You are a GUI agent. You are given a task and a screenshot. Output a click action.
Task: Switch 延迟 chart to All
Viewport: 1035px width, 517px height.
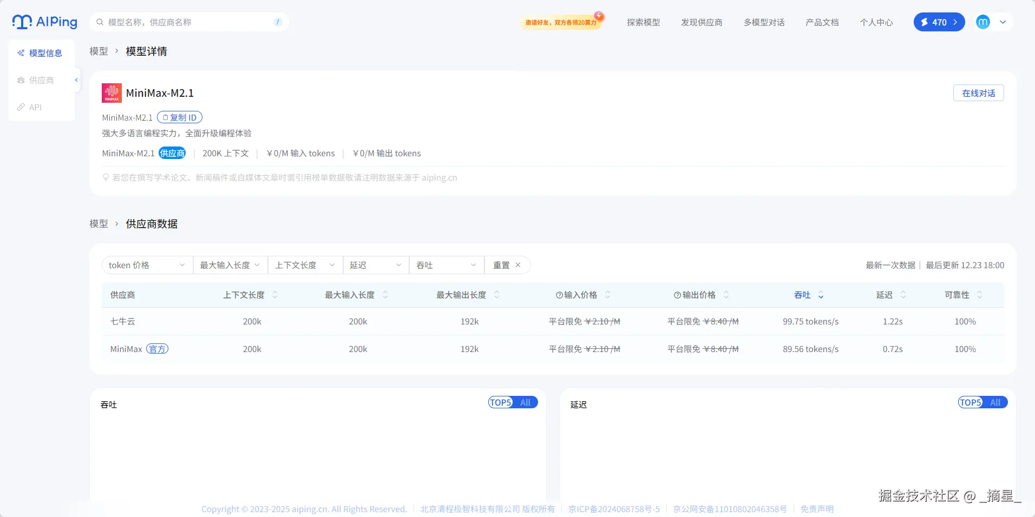tap(995, 402)
